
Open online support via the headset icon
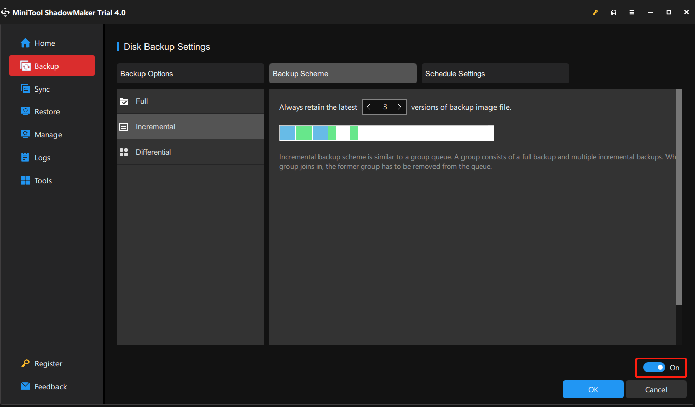point(614,12)
